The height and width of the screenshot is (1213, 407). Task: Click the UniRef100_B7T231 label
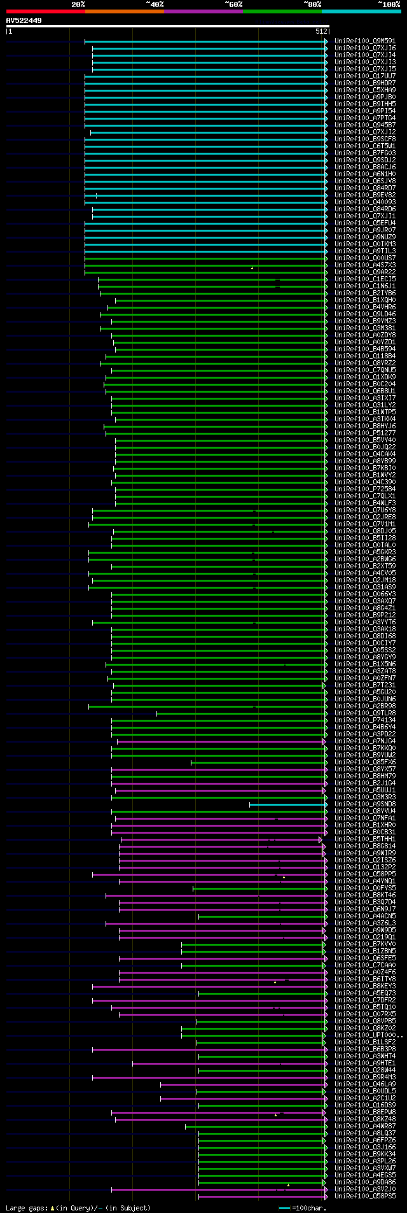(x=365, y=685)
